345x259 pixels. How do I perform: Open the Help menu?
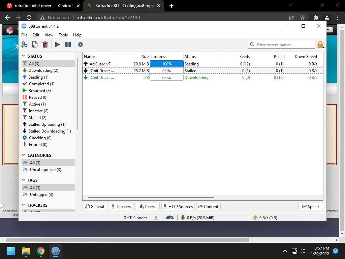(77, 35)
